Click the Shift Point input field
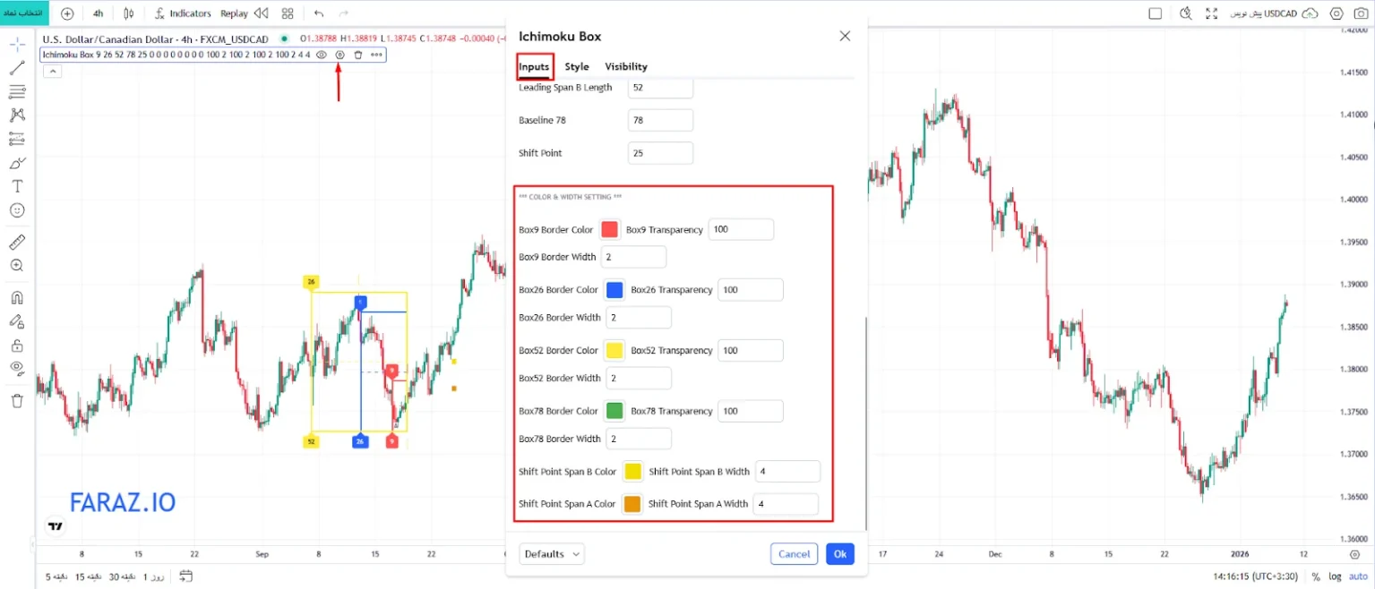1375x589 pixels. coord(660,153)
